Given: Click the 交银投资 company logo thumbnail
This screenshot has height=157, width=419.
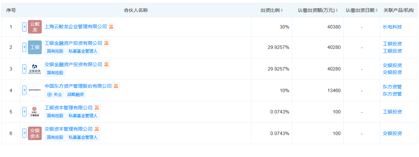Looking at the screenshot, I should 35,69.
